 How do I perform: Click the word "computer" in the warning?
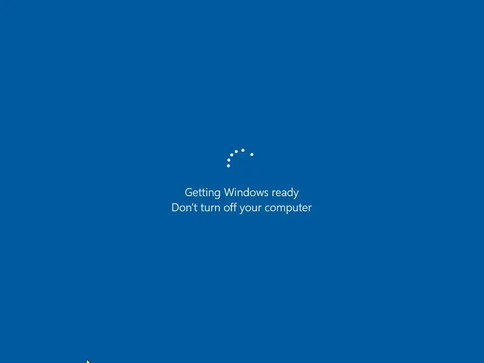point(288,208)
